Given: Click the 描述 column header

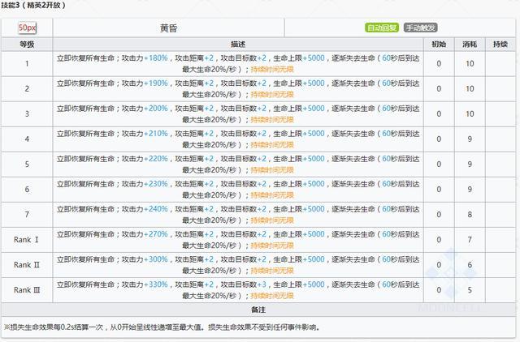Looking at the screenshot, I should click(238, 45).
